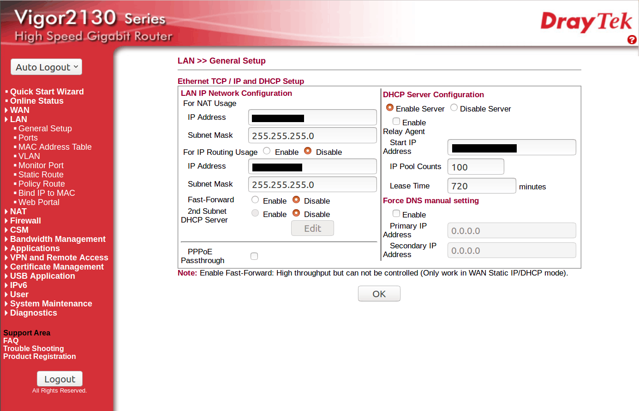Expand the Applications menu
This screenshot has height=411, width=639.
point(35,248)
